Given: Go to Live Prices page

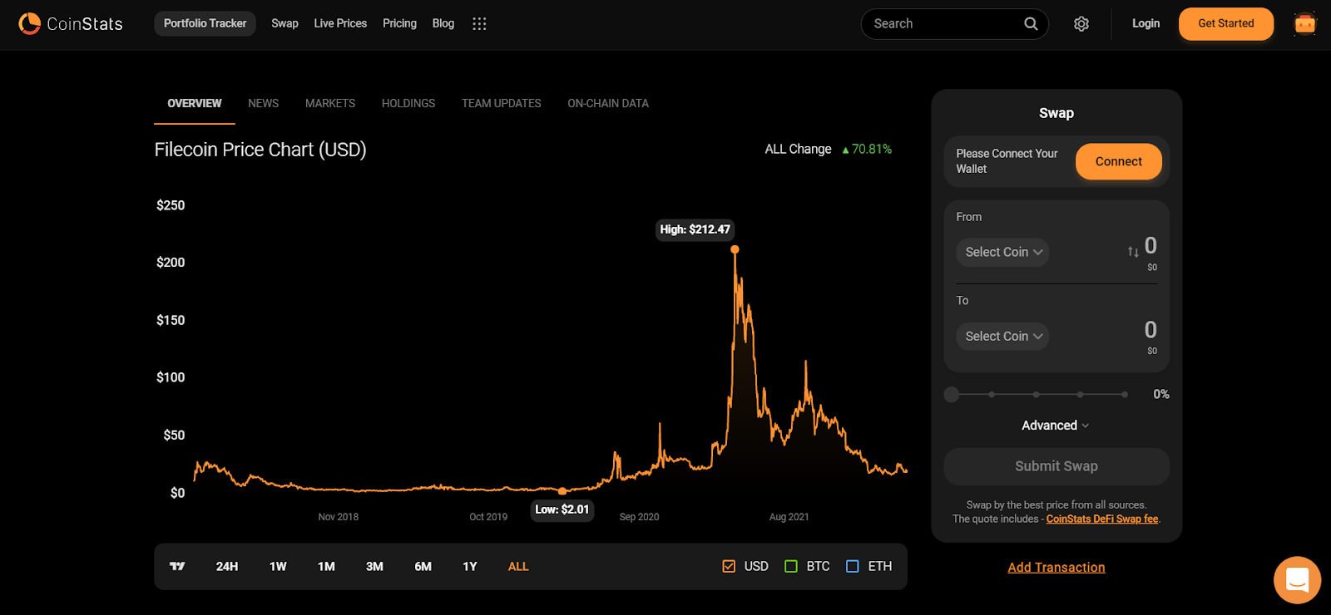Looking at the screenshot, I should coord(340,23).
